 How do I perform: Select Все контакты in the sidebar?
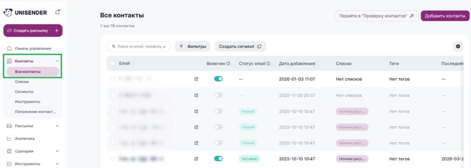(x=33, y=72)
